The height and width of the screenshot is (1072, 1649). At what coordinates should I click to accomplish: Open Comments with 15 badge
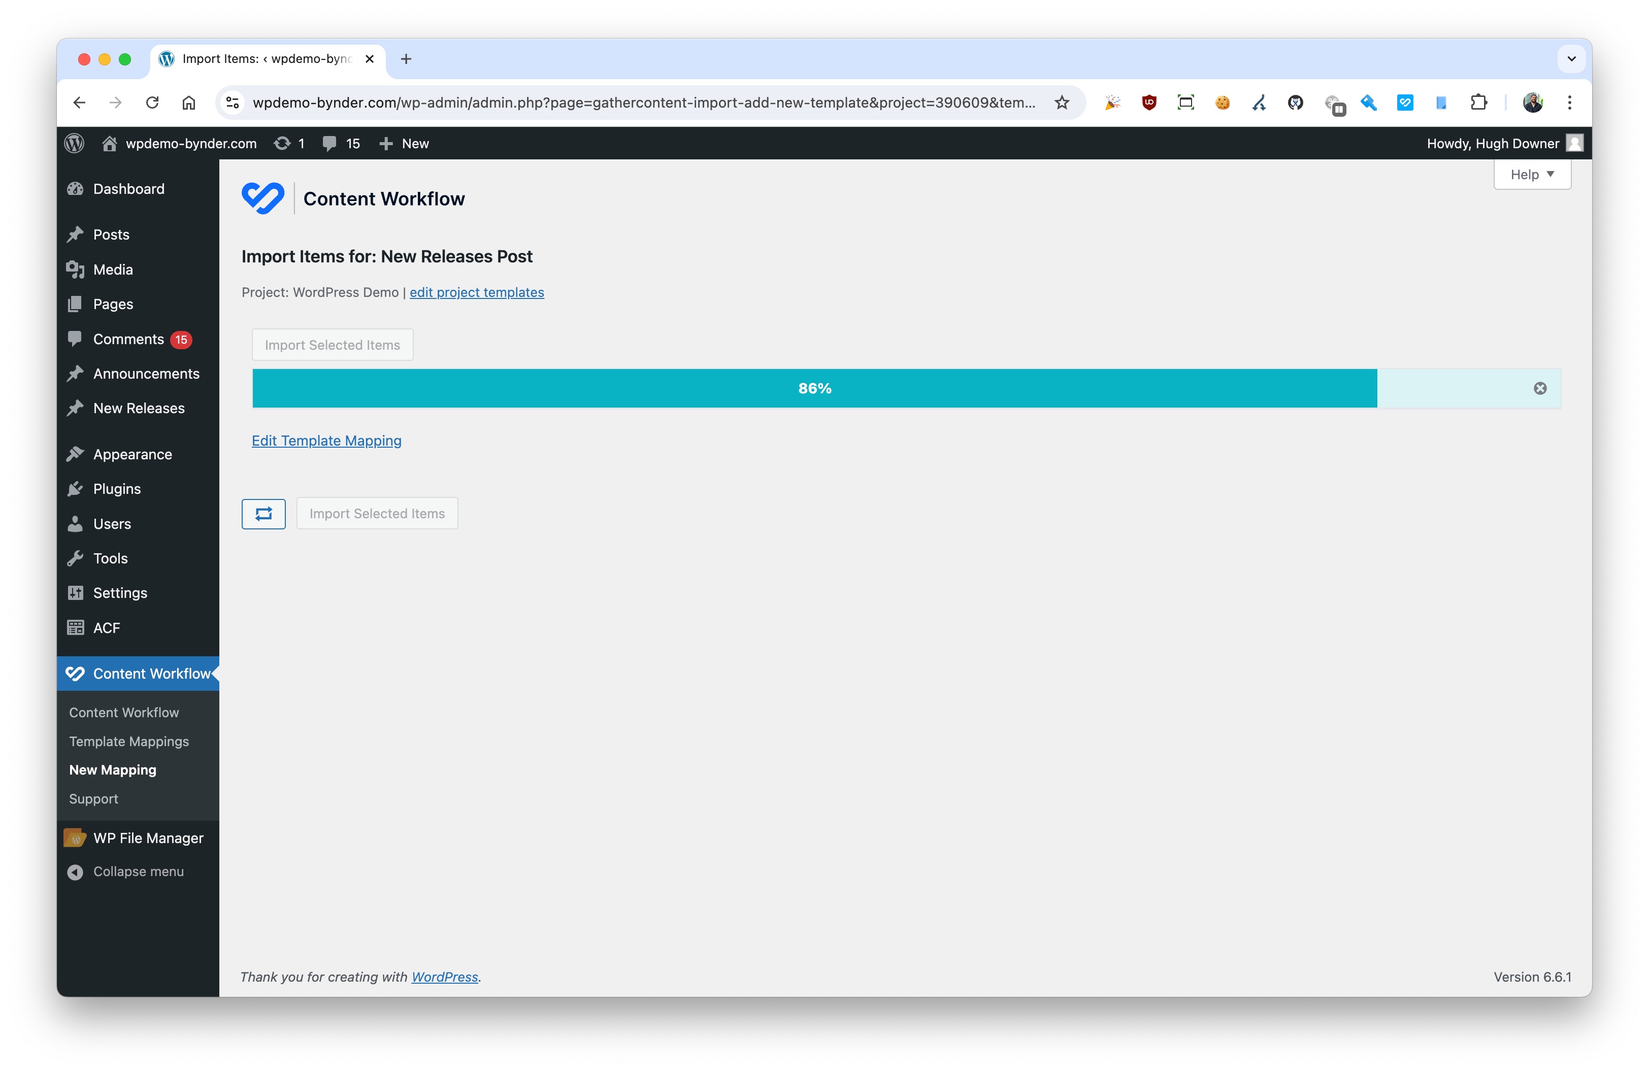[x=138, y=340]
